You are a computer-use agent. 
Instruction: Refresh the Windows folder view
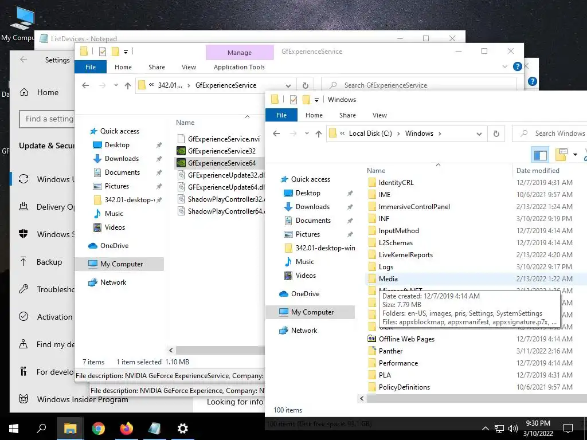click(496, 133)
